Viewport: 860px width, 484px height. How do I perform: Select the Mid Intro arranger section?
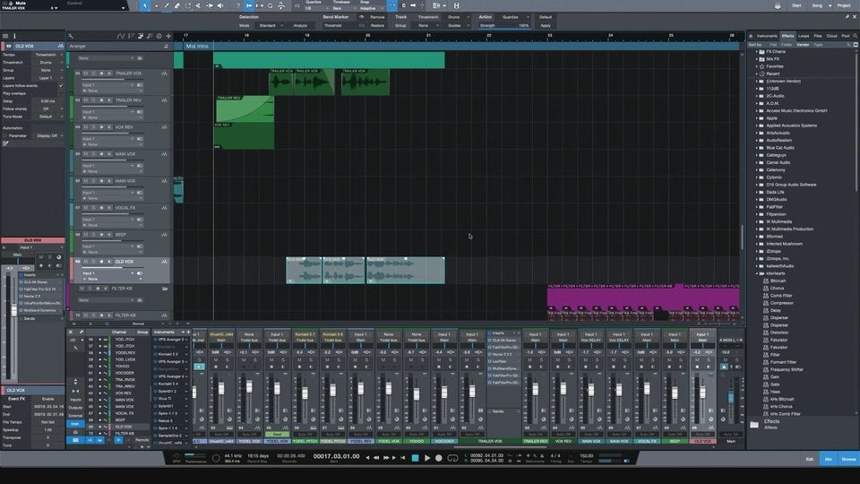[462, 46]
